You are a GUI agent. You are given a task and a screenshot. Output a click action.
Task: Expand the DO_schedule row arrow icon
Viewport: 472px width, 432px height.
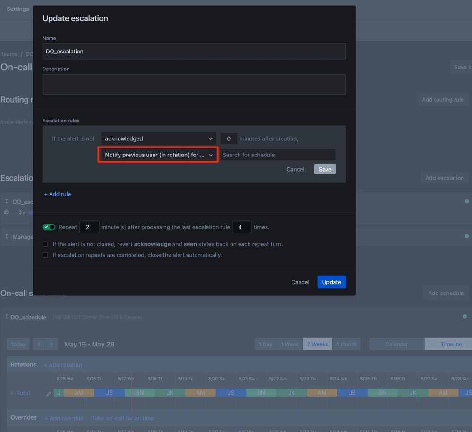[6, 317]
